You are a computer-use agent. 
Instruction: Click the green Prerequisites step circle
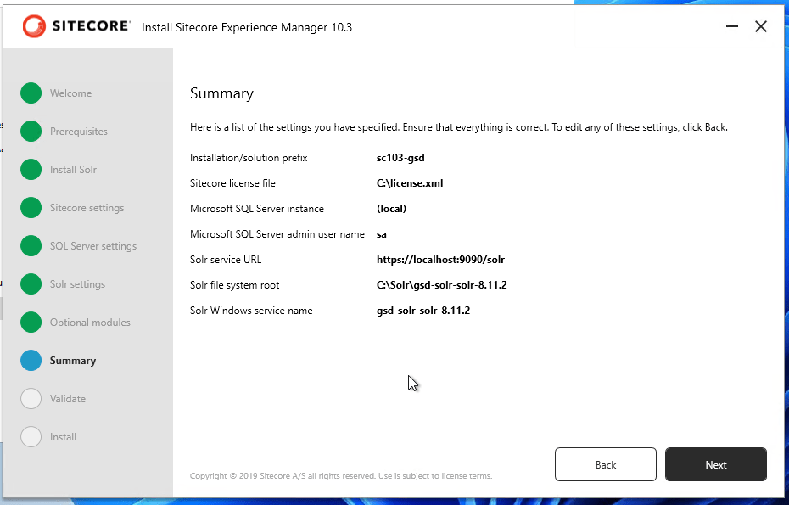click(x=31, y=132)
